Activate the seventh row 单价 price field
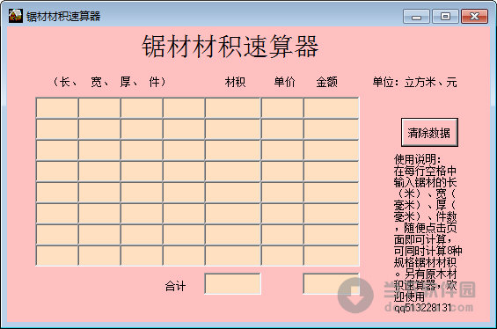 tap(282, 235)
